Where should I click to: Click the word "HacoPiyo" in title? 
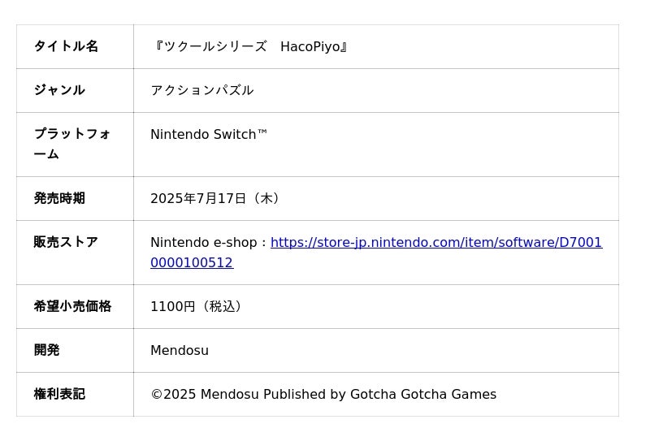click(310, 47)
